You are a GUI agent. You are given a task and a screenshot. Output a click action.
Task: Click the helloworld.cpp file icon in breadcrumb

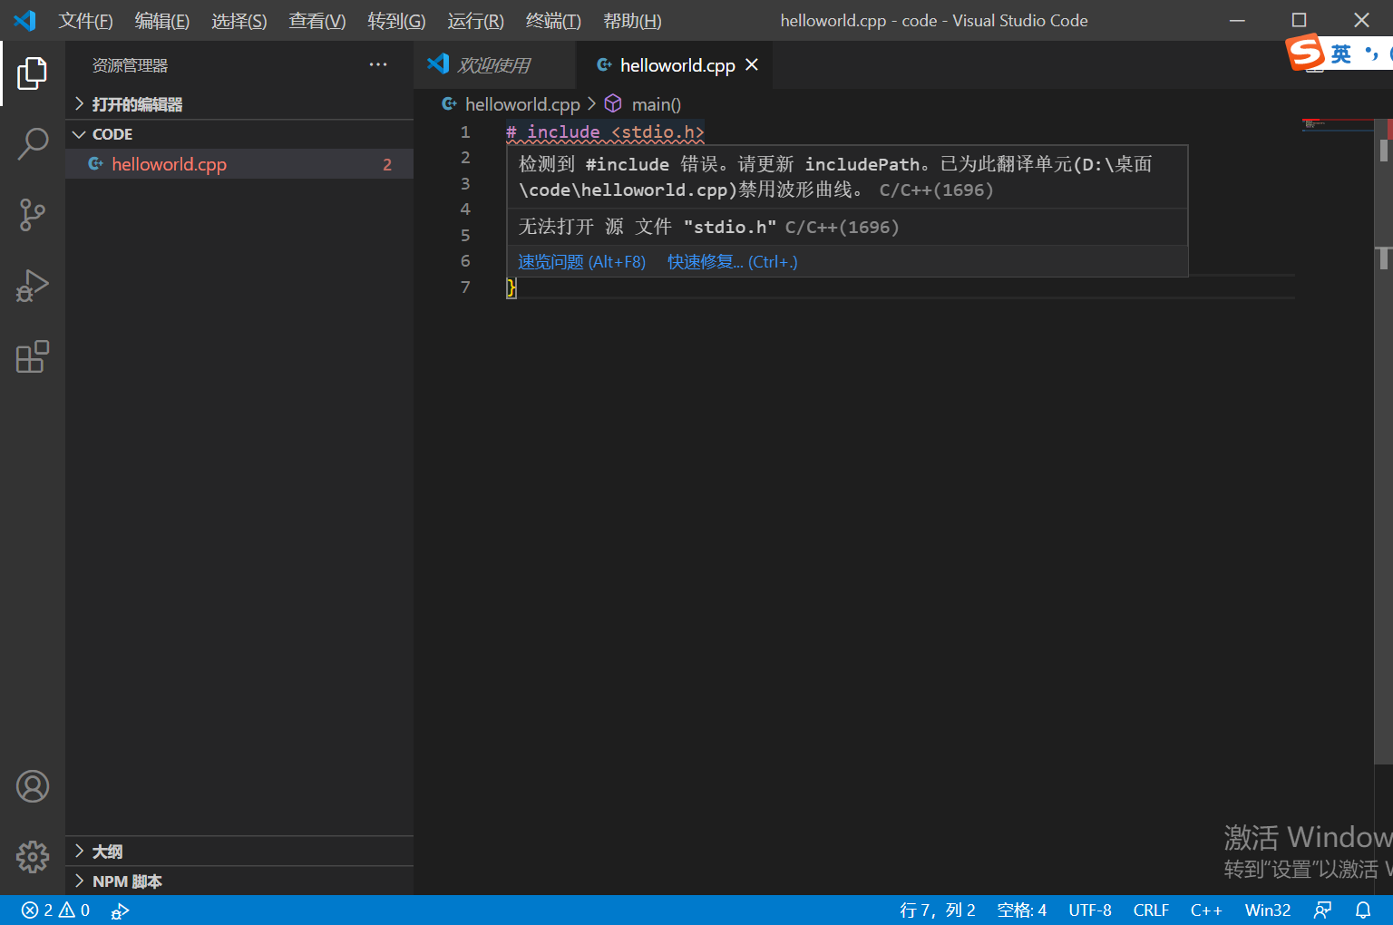(x=449, y=103)
